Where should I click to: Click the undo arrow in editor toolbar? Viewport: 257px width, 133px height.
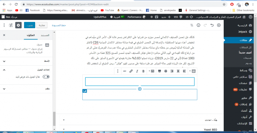(x=212, y=25)
